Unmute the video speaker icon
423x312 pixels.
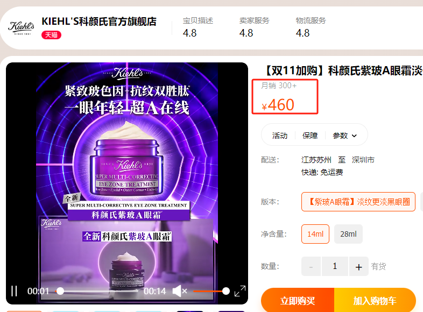tap(179, 291)
